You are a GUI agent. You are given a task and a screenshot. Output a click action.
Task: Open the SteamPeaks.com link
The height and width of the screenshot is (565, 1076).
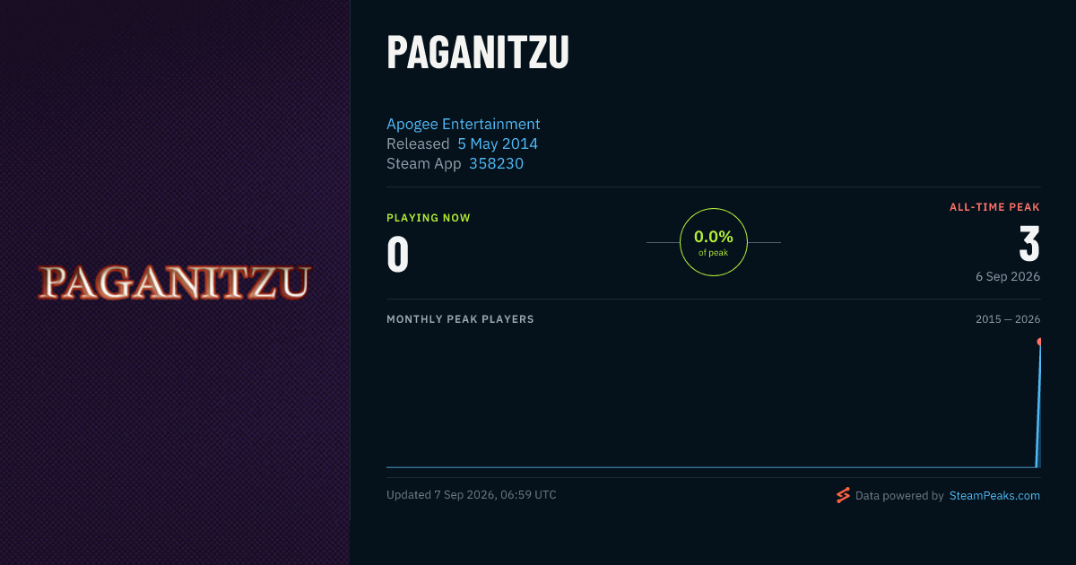(994, 495)
